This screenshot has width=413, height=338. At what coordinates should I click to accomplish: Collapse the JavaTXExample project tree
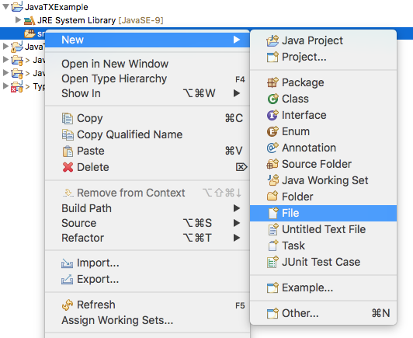[5, 6]
